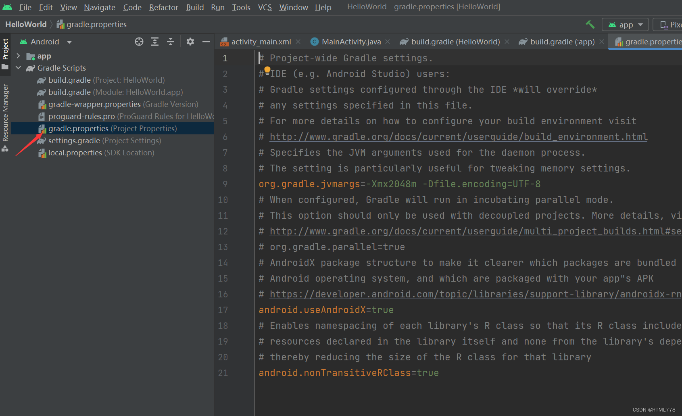Image resolution: width=682 pixels, height=416 pixels.
Task: Open the Refactor menu
Action: pos(164,7)
